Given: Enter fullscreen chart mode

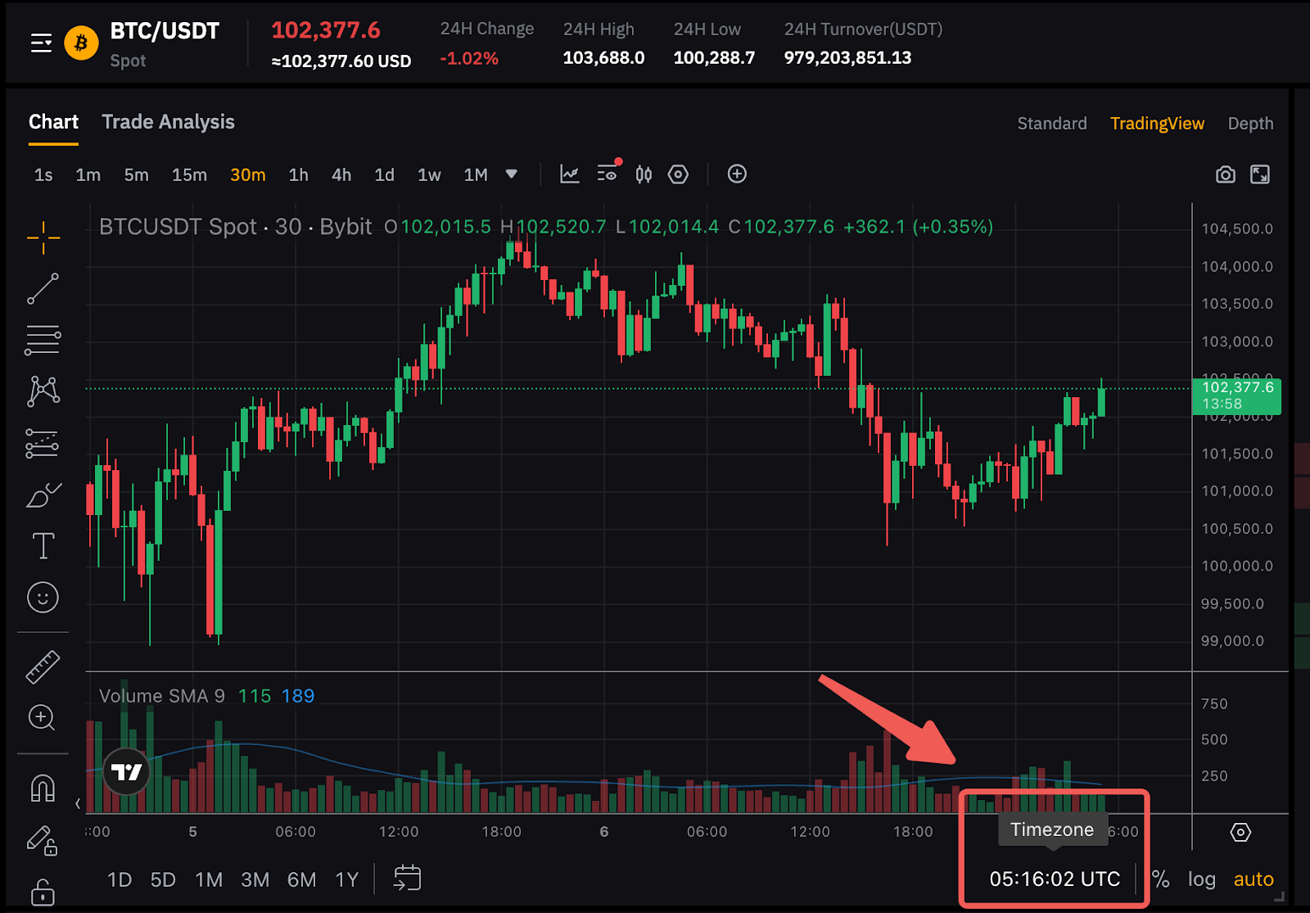Looking at the screenshot, I should click(1260, 174).
